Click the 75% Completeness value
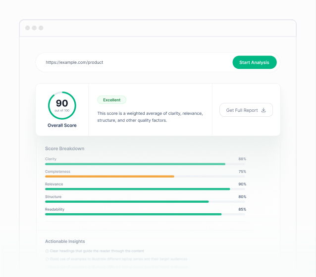316x277 pixels. pyautogui.click(x=242, y=172)
